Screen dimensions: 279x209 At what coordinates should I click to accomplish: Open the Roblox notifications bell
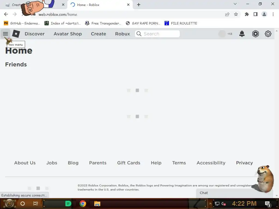point(242,33)
